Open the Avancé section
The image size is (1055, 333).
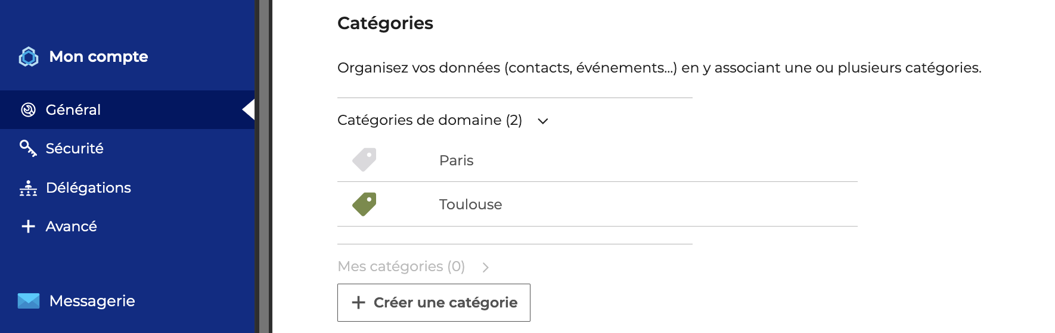point(127,227)
